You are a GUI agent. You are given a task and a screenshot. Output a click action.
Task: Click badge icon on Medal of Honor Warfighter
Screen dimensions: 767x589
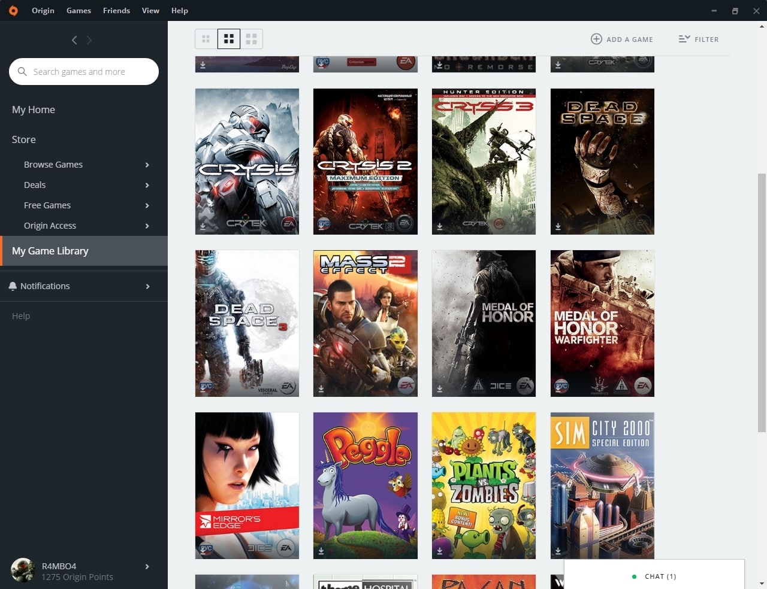561,387
